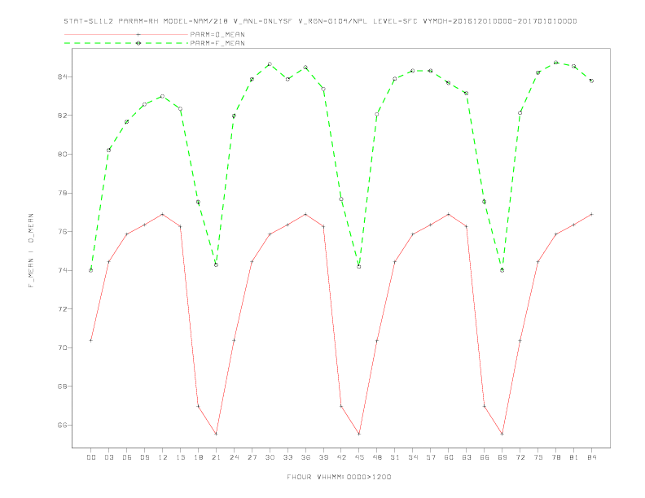Click the x-axis tick label 69

tap(502, 457)
